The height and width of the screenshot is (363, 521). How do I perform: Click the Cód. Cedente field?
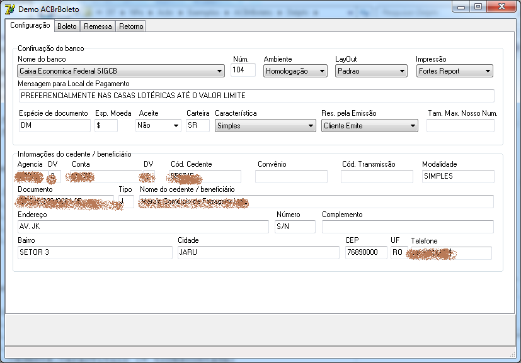205,177
